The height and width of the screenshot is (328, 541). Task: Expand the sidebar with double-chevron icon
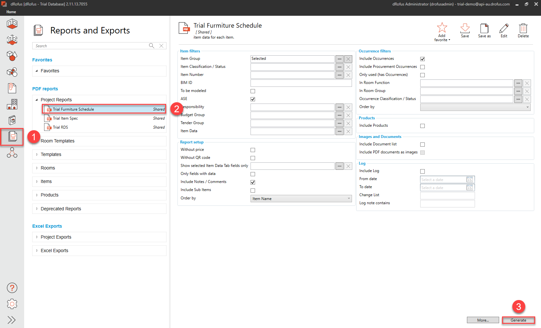pos(12,320)
